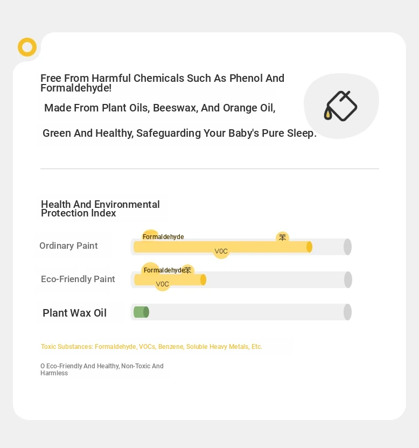419x448 pixels.
Task: Click the yellow end cap of Ordinary Paint bar
Action: pos(309,247)
